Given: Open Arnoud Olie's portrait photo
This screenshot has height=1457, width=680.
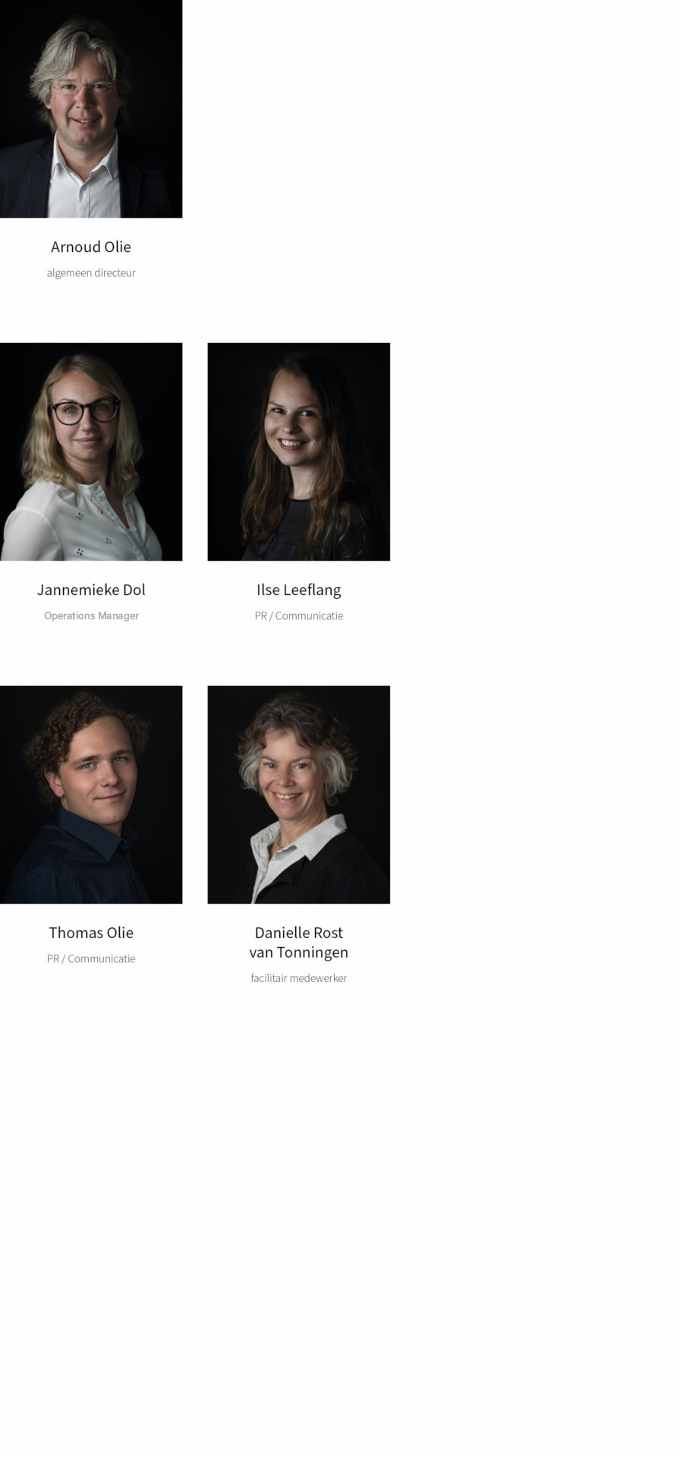Looking at the screenshot, I should (x=91, y=109).
